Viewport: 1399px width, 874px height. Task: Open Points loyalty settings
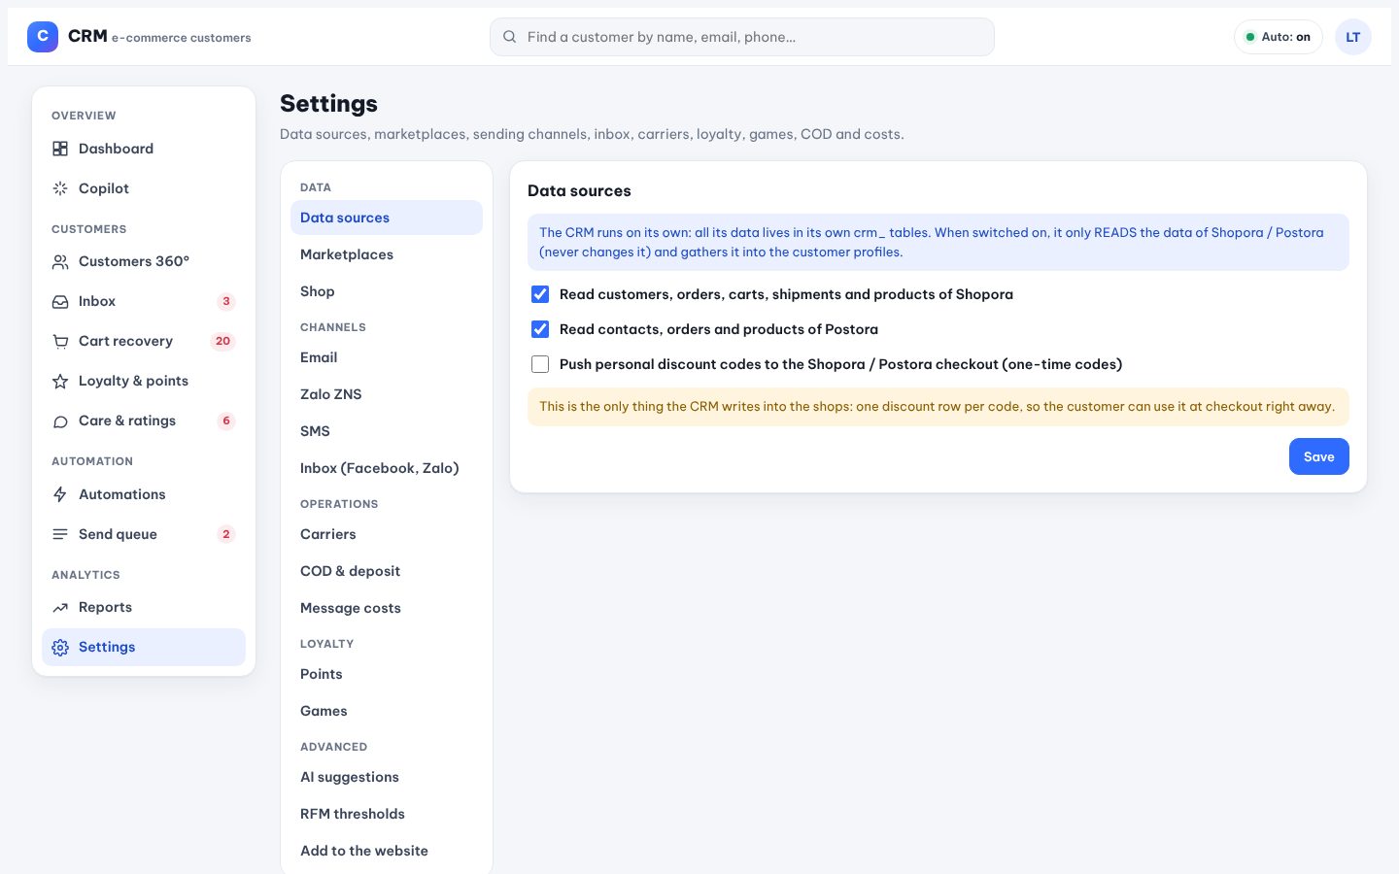(x=387, y=674)
